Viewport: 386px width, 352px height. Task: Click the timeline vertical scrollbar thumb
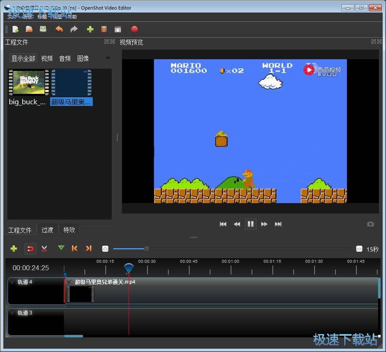tap(379, 288)
